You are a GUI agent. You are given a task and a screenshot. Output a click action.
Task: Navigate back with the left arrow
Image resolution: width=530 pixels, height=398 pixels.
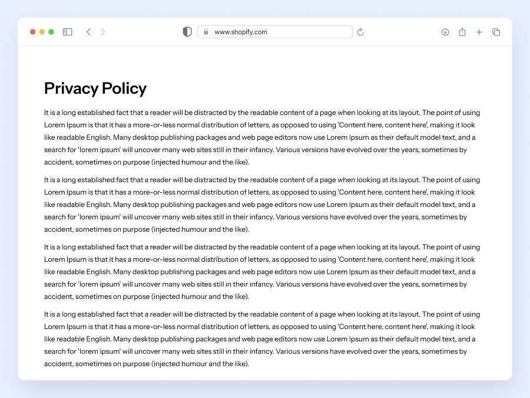pos(88,32)
